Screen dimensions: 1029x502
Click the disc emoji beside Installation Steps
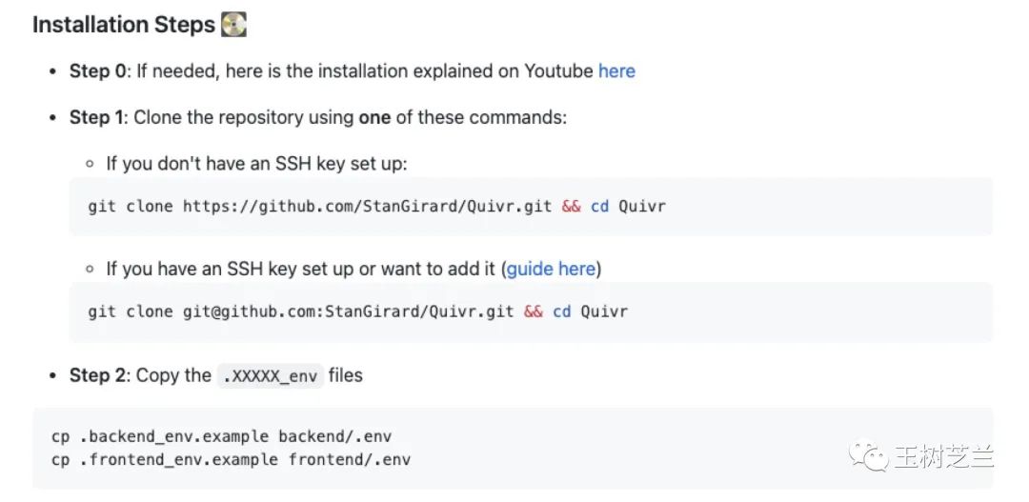coord(233,25)
